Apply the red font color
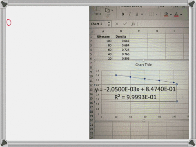 click(x=176, y=14)
